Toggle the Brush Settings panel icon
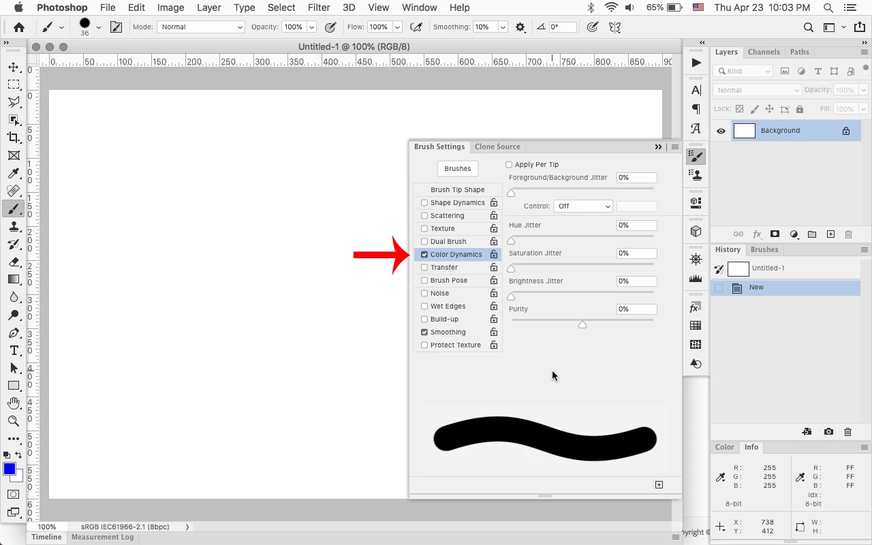Viewport: 872px width, 545px height. coord(116,27)
